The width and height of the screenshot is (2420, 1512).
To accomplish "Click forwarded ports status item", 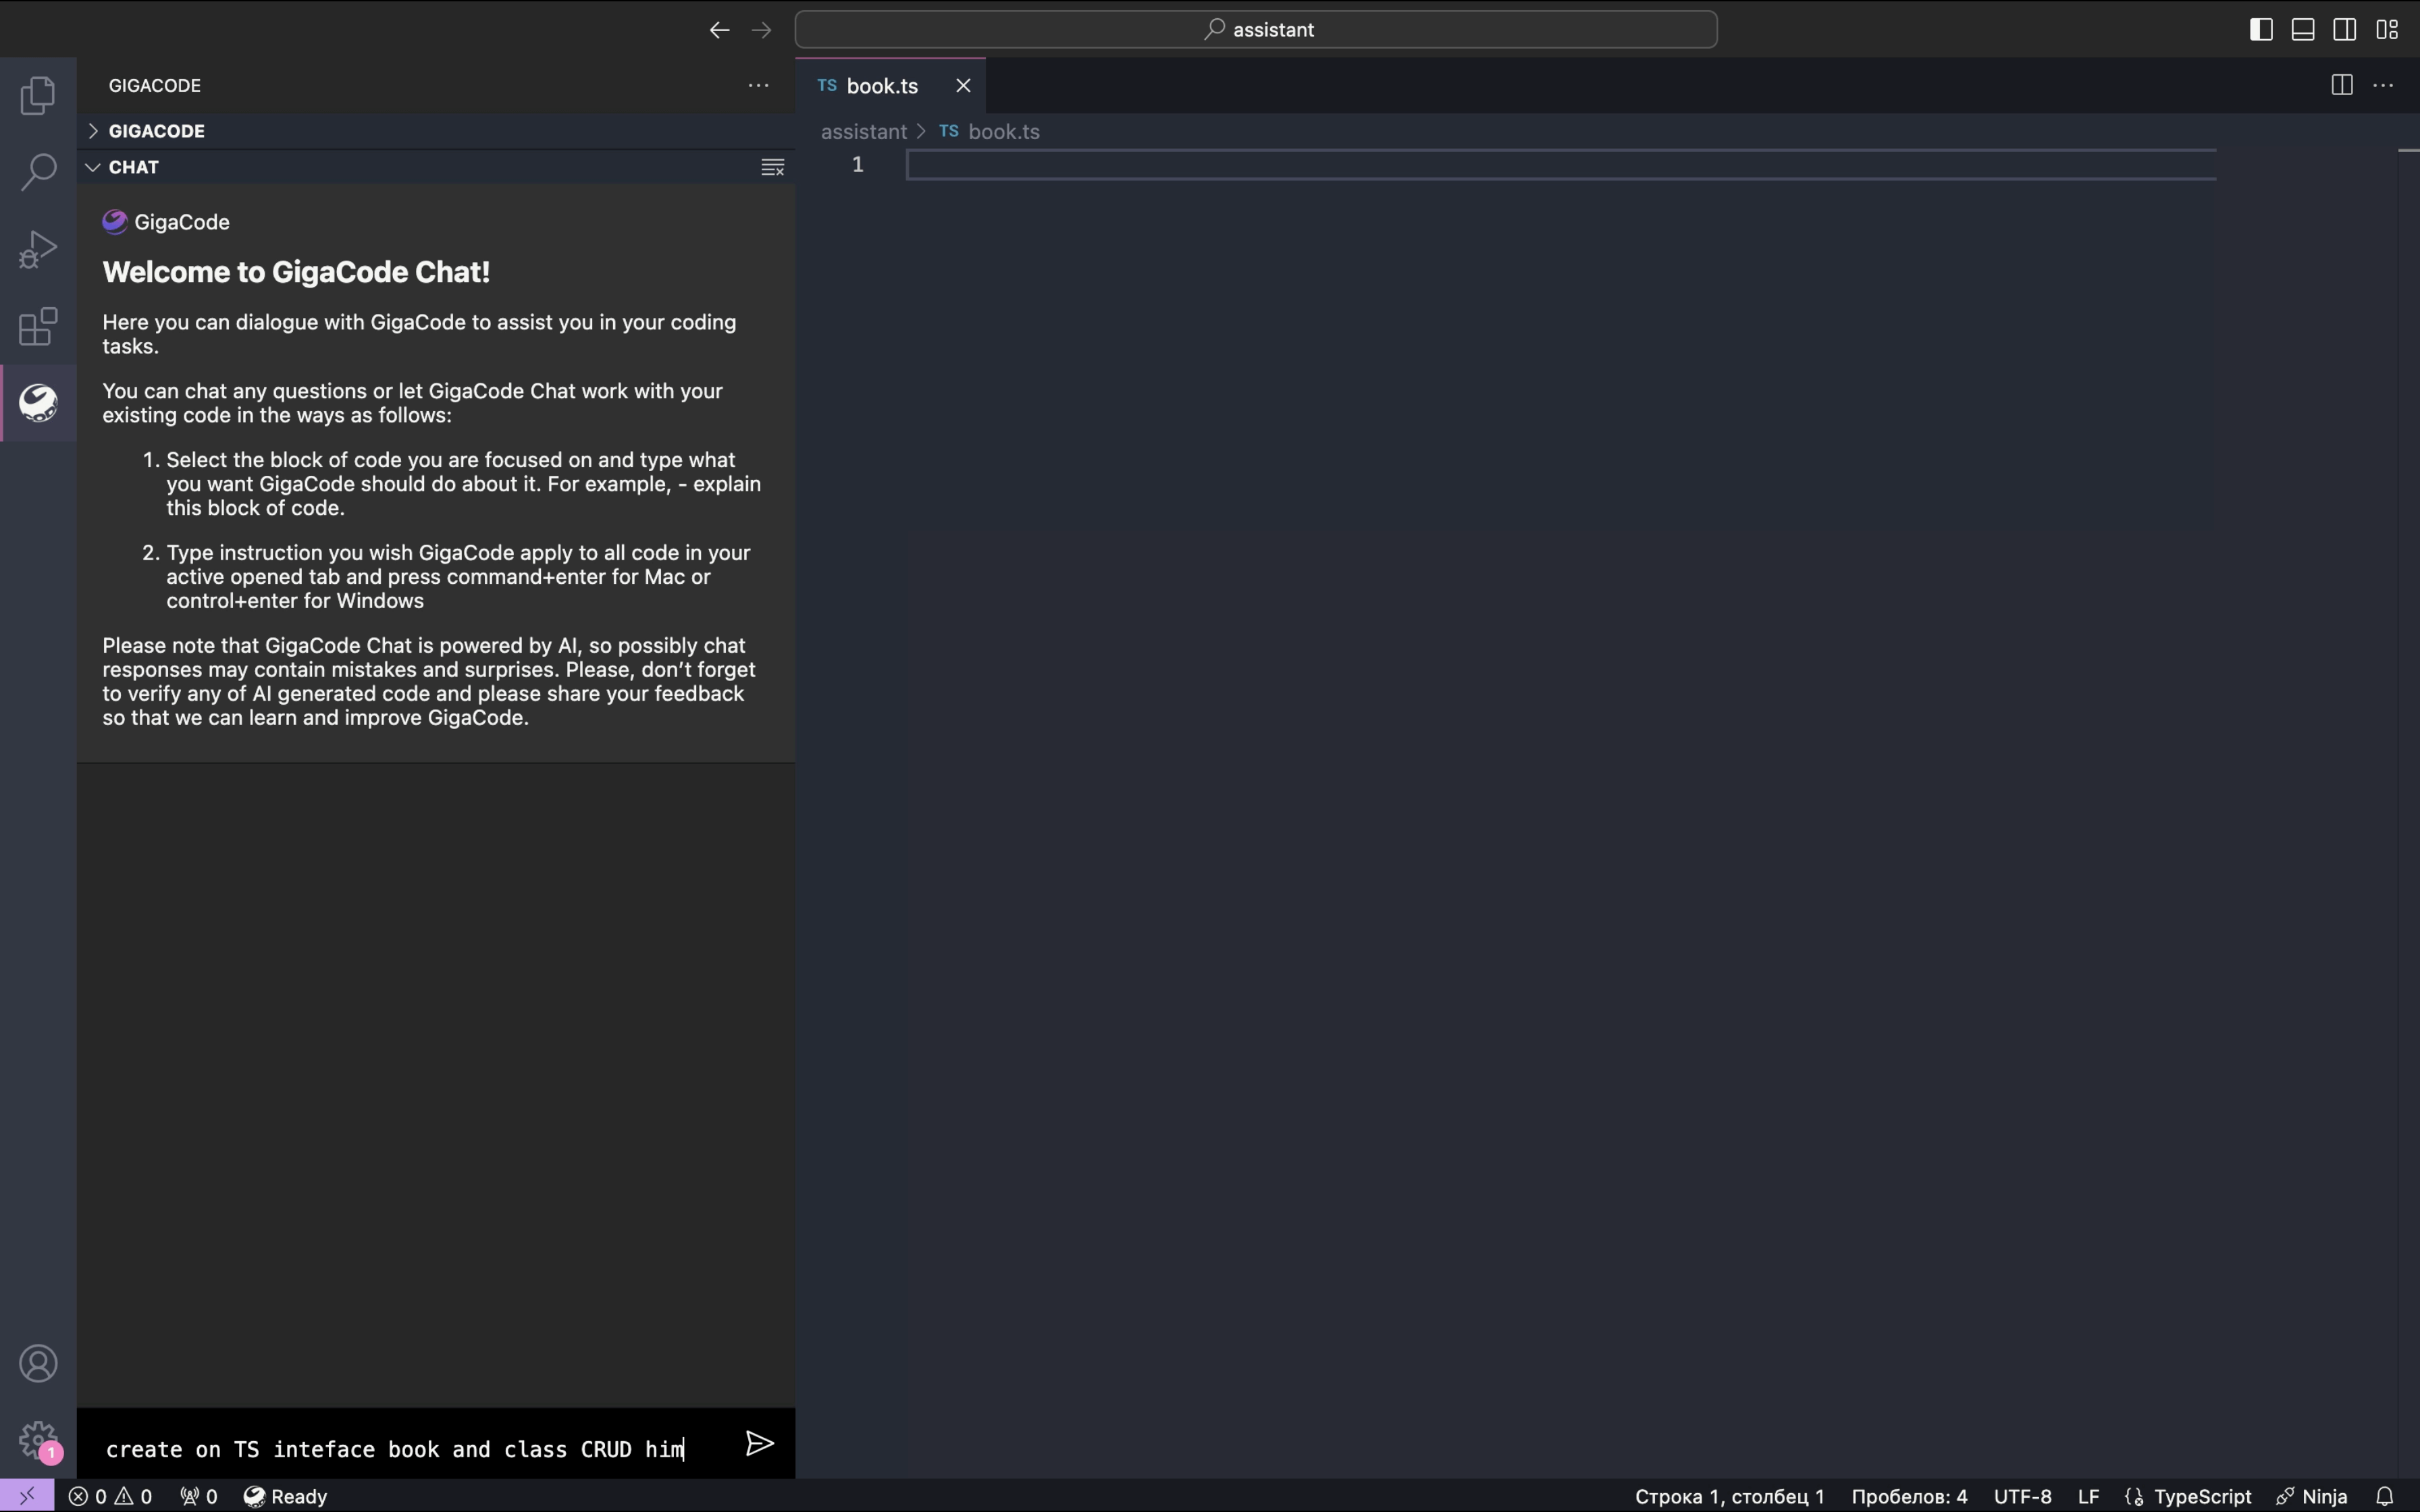I will [x=198, y=1496].
